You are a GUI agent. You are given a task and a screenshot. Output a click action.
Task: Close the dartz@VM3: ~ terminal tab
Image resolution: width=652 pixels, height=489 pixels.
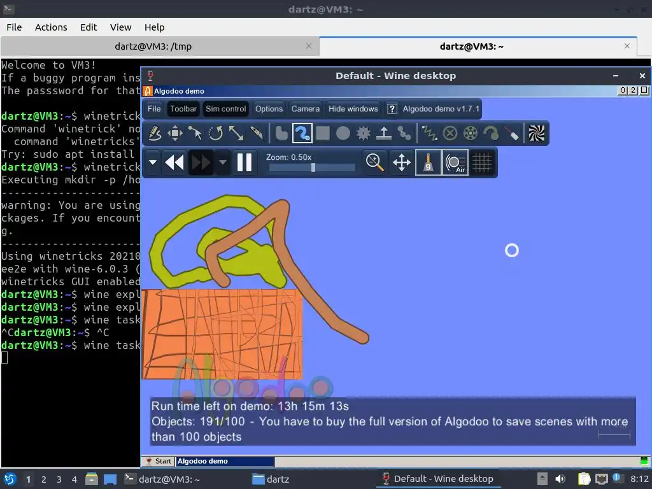(627, 46)
